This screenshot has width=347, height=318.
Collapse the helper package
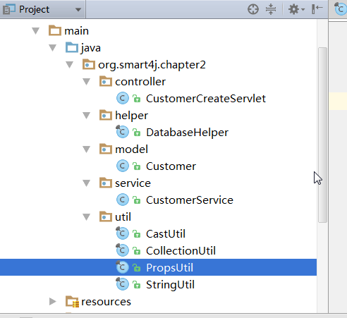[86, 116]
